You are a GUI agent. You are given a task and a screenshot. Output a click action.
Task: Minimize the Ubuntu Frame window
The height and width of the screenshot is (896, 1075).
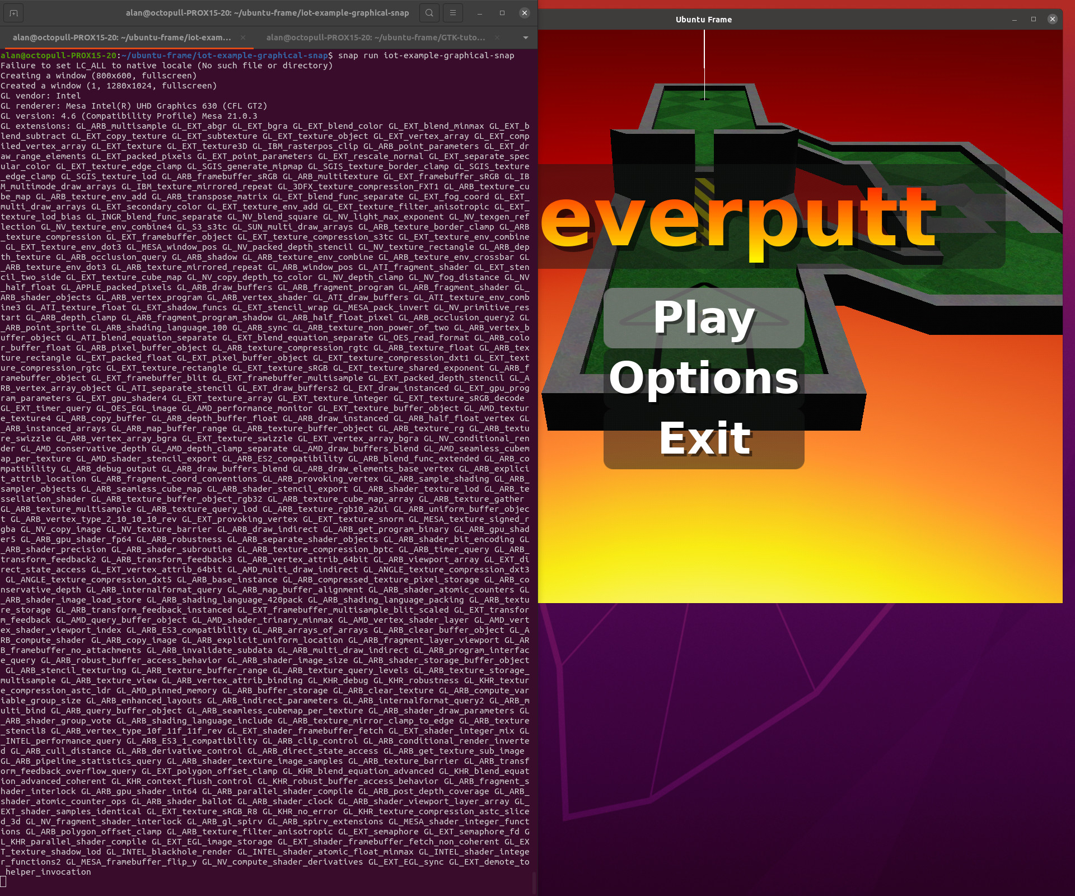tap(1015, 20)
